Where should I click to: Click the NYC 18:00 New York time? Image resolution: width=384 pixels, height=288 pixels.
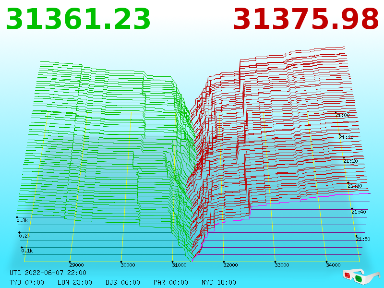219,282
